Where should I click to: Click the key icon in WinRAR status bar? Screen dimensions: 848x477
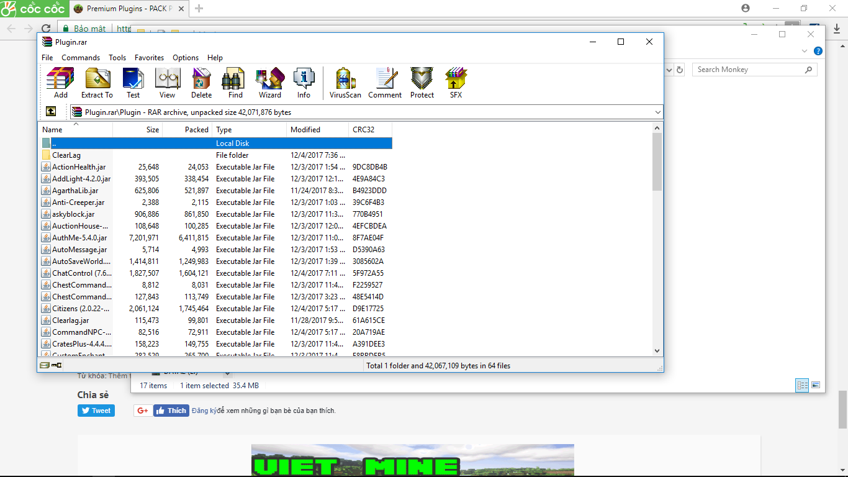click(x=56, y=365)
